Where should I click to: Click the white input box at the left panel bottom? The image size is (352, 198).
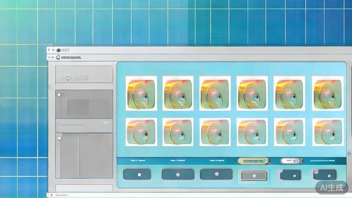[x=84, y=188]
